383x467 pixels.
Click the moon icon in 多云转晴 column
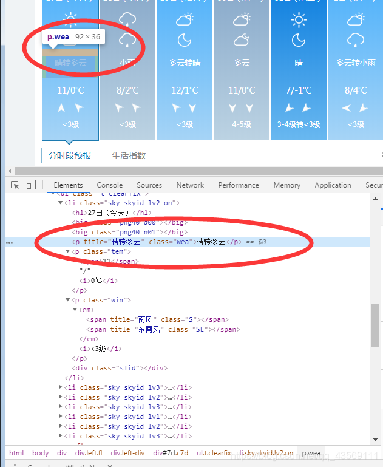(185, 40)
